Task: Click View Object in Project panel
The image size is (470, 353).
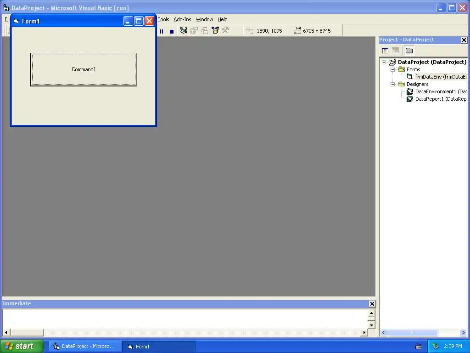Action: coord(395,51)
